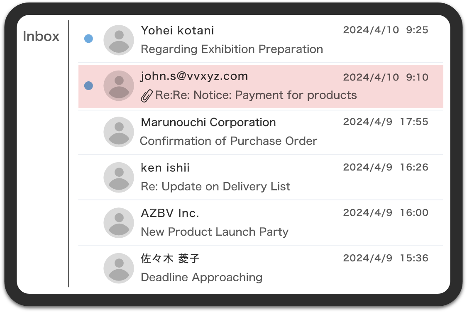Screen dimensions: 467x312
Task: Click the 2024/4/10 9:10 timestamp
Action: [x=386, y=77]
